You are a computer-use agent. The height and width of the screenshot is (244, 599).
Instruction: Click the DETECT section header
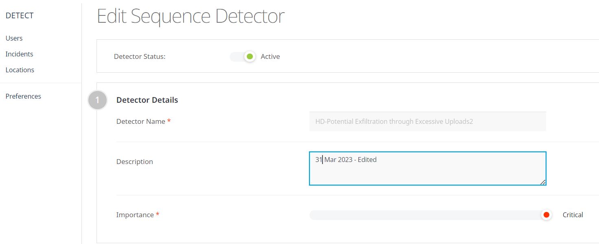[20, 16]
